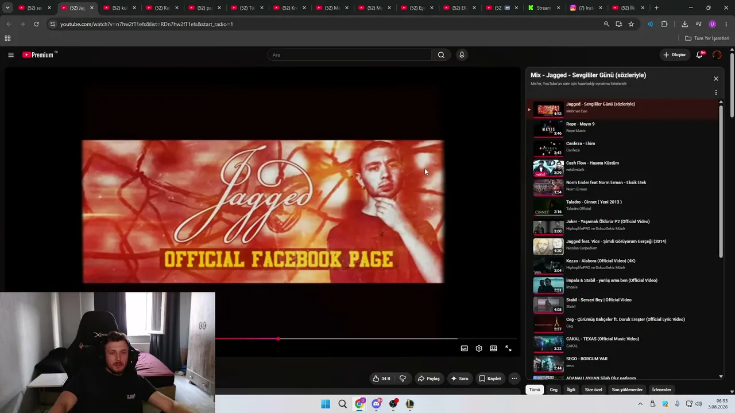Dislike the video
The height and width of the screenshot is (413, 735).
[403, 379]
